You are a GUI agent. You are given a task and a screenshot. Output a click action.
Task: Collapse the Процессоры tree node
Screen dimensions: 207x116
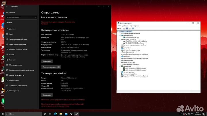click(x=120, y=66)
